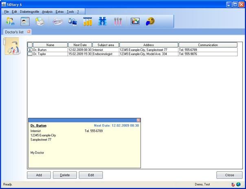Viewport: 246px width, 189px height.
Task: Close the Dr. Burton detail card
Action: click(x=138, y=120)
